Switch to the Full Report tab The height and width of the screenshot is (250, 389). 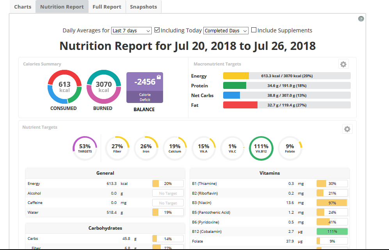(x=107, y=7)
